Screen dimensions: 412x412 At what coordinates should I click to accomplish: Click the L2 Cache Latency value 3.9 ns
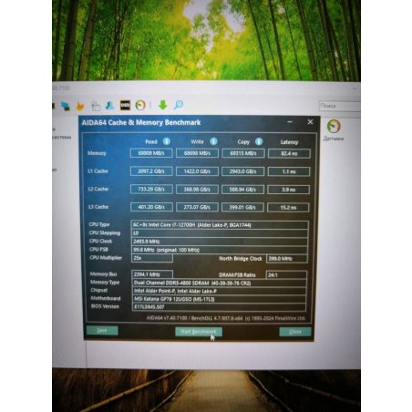tap(288, 190)
